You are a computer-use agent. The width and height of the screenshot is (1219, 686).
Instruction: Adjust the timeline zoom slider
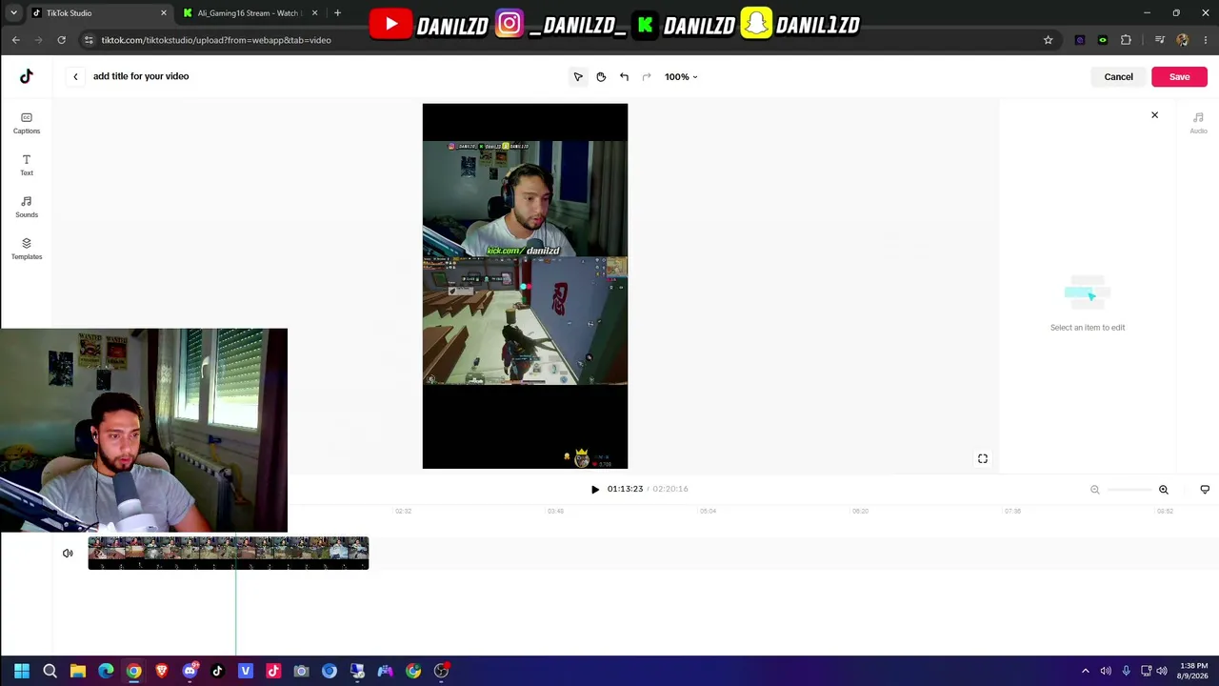tap(1129, 490)
